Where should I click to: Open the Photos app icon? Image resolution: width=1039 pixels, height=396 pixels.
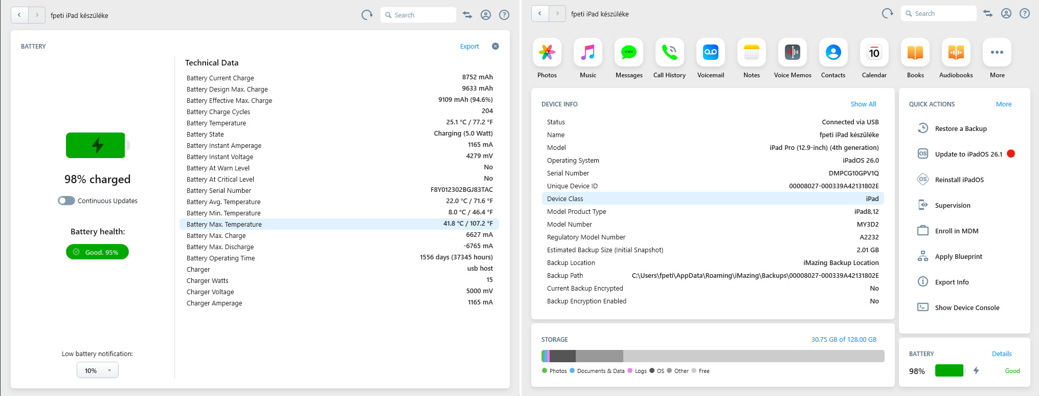547,53
